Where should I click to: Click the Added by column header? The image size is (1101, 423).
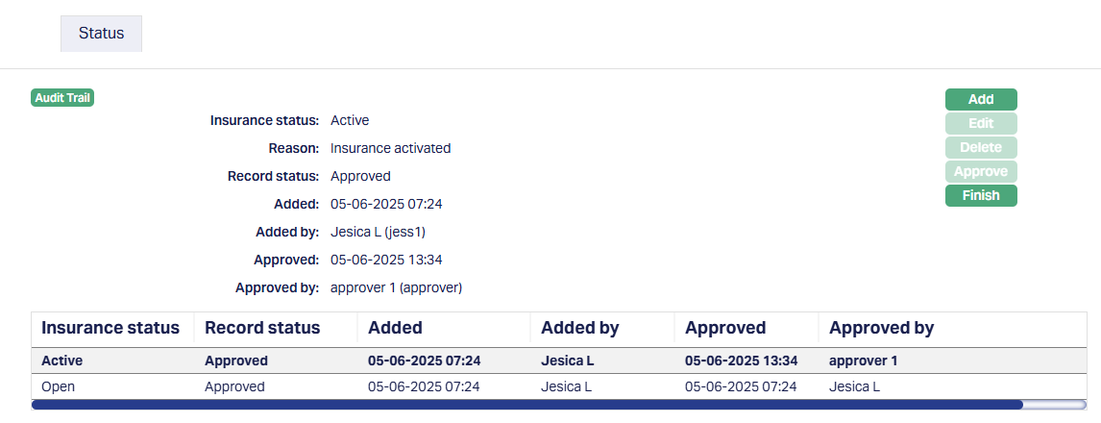[579, 328]
